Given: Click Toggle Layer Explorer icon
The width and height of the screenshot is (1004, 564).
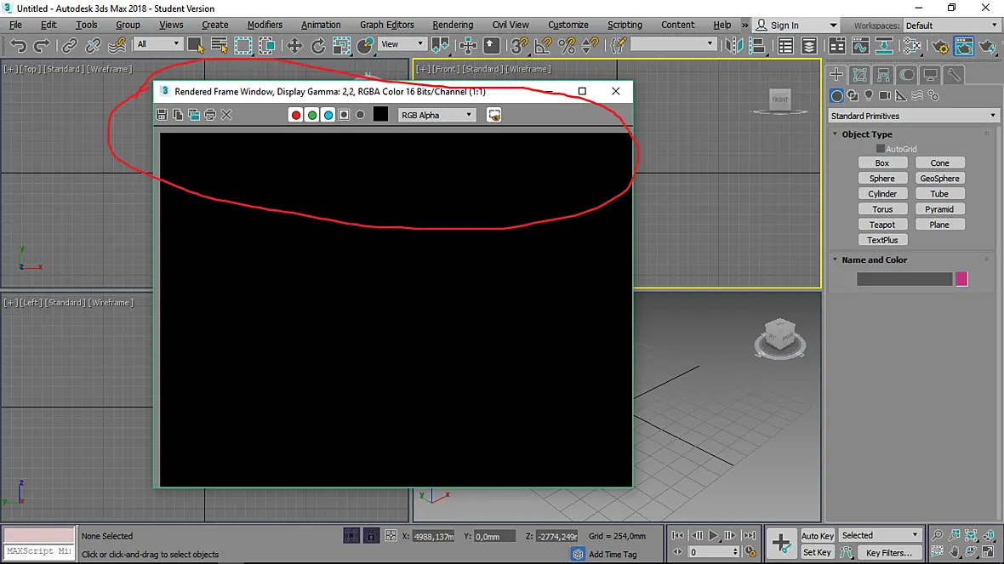Looking at the screenshot, I should pos(808,45).
